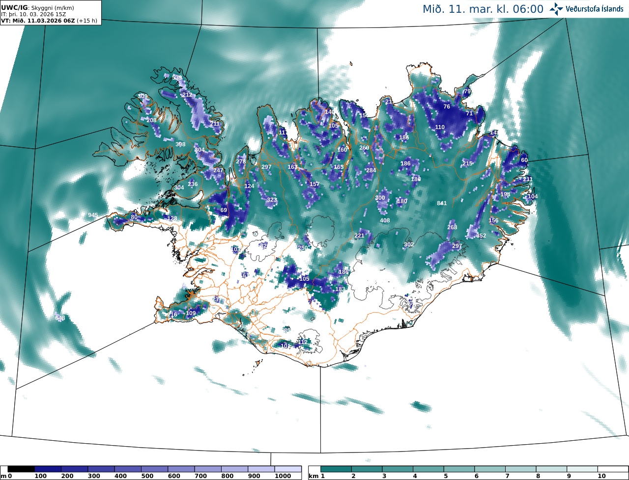Screen dimensions: 629x480
Task: Click the visibility value 247 on the map
Action: pyautogui.click(x=218, y=170)
